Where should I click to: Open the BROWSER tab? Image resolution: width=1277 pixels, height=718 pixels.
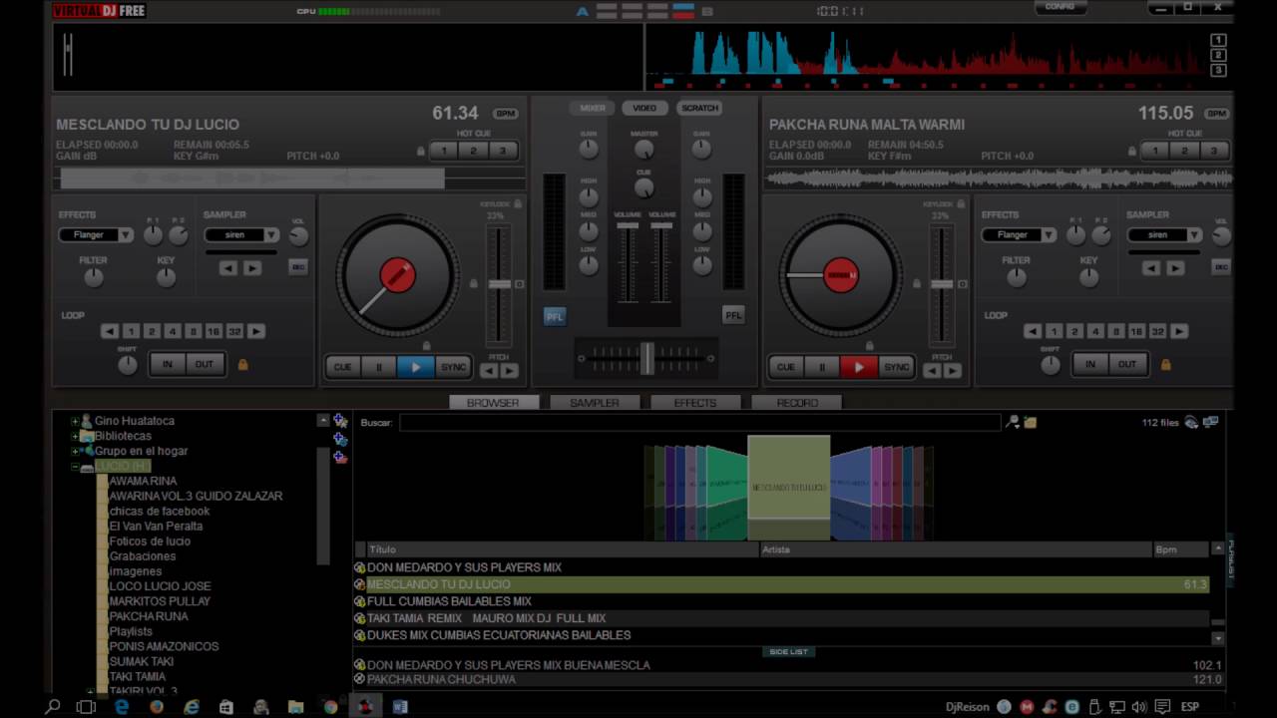493,403
